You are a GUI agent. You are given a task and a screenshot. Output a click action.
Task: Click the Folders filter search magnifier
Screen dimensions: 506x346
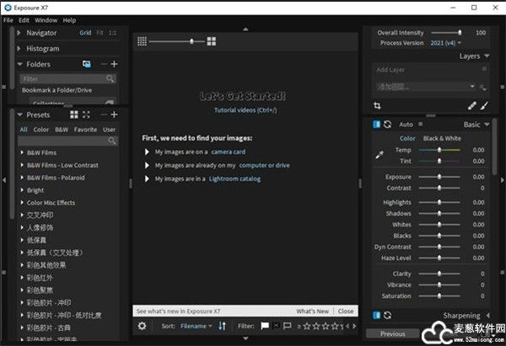pos(110,78)
